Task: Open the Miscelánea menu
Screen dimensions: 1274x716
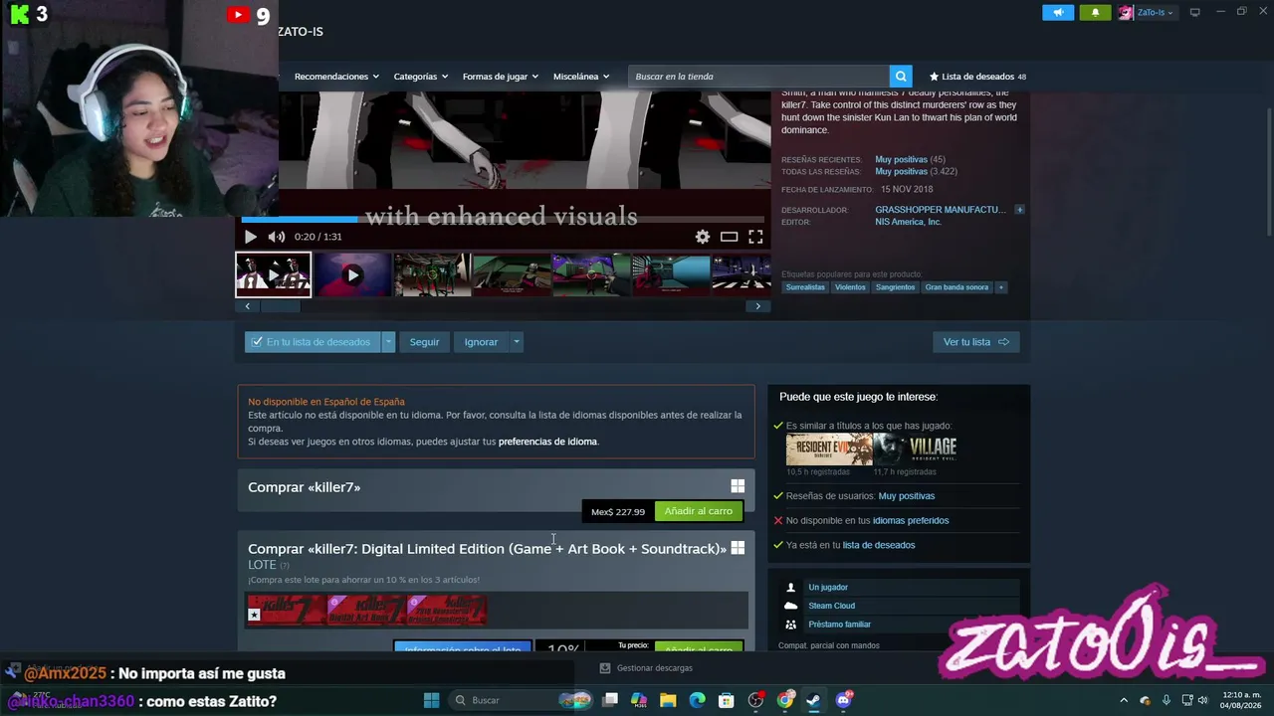Action: pyautogui.click(x=581, y=77)
